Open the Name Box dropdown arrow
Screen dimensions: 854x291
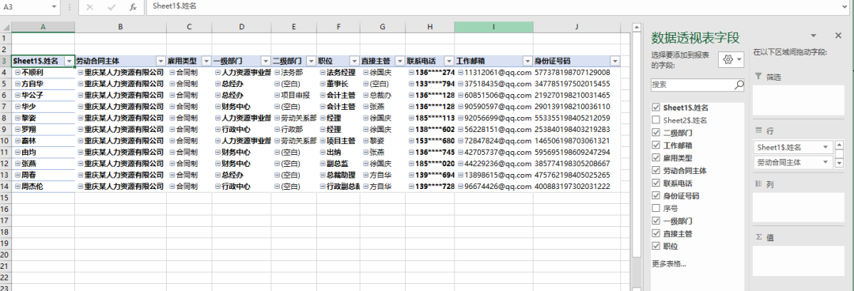click(54, 8)
